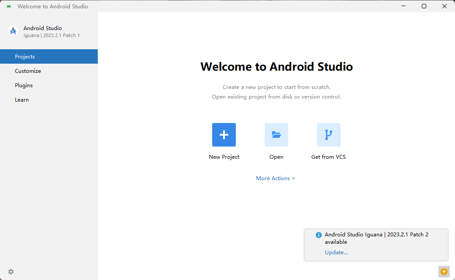Go to the Learn tab
455x280 pixels.
49,100
